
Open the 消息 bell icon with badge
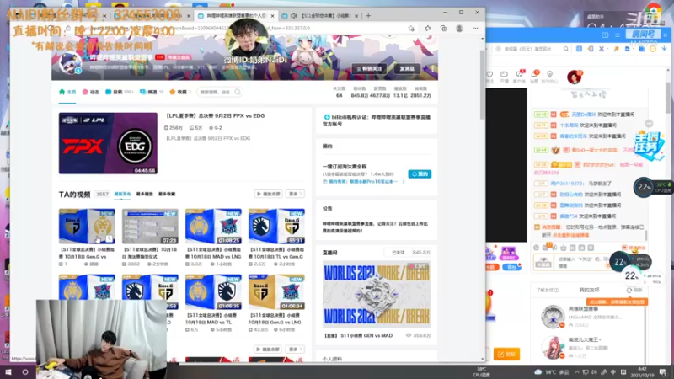click(x=534, y=76)
